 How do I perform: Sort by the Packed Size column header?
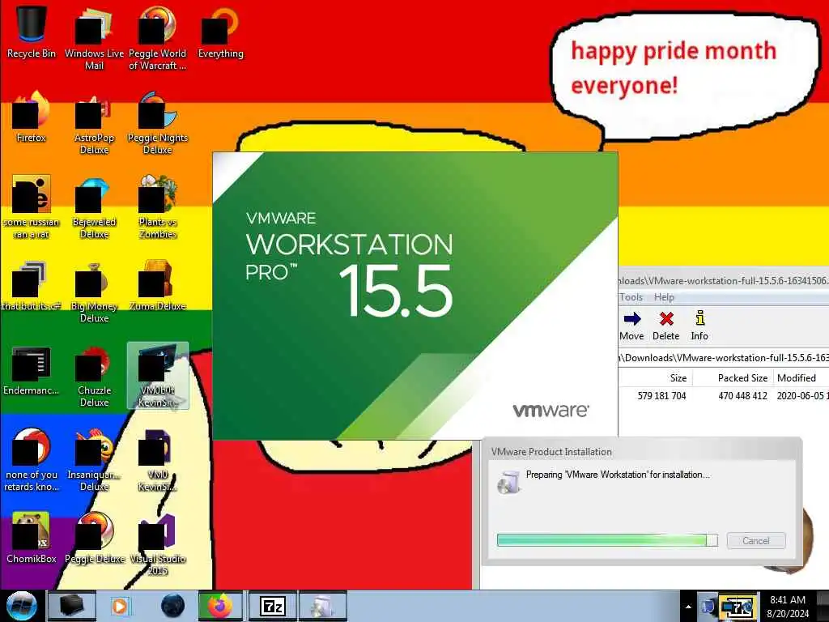(733, 378)
